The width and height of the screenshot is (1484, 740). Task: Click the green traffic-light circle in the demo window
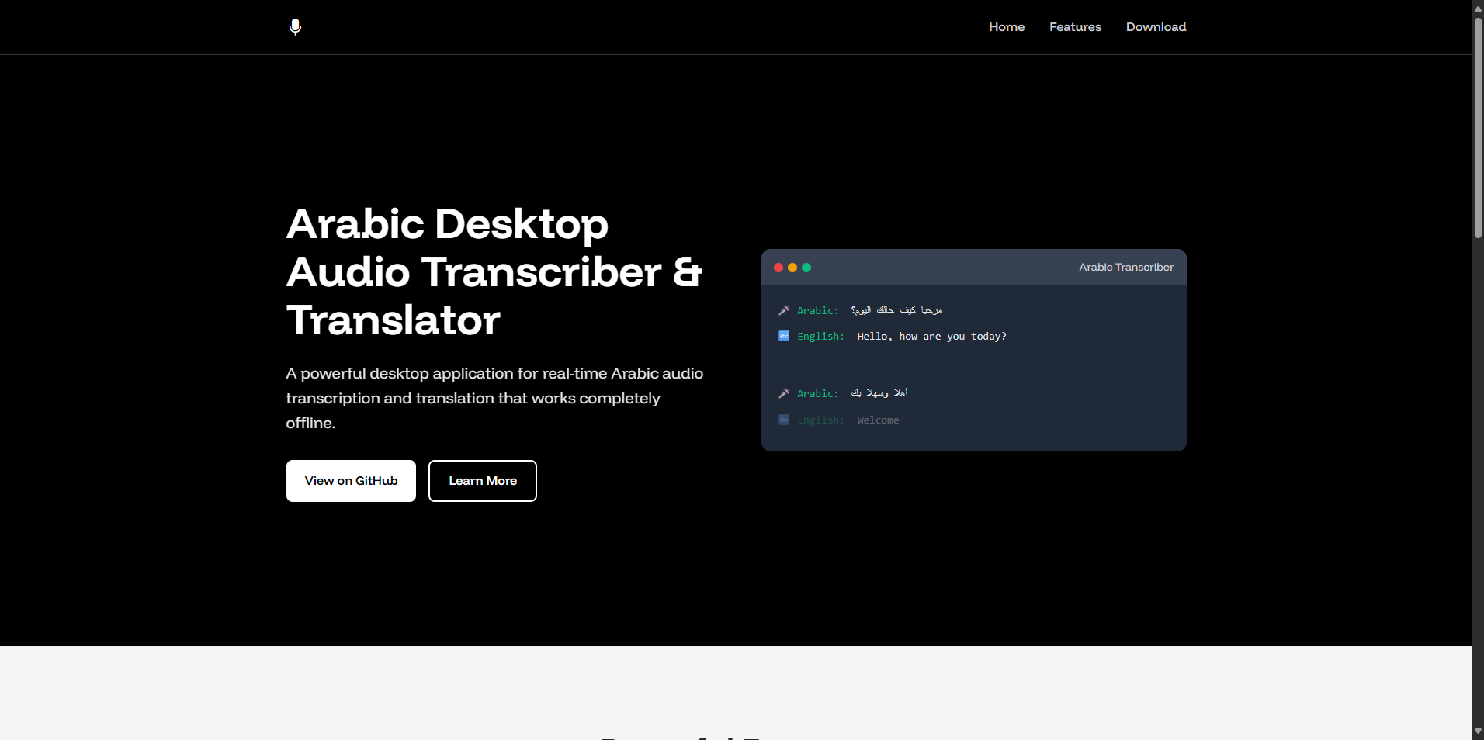807,267
